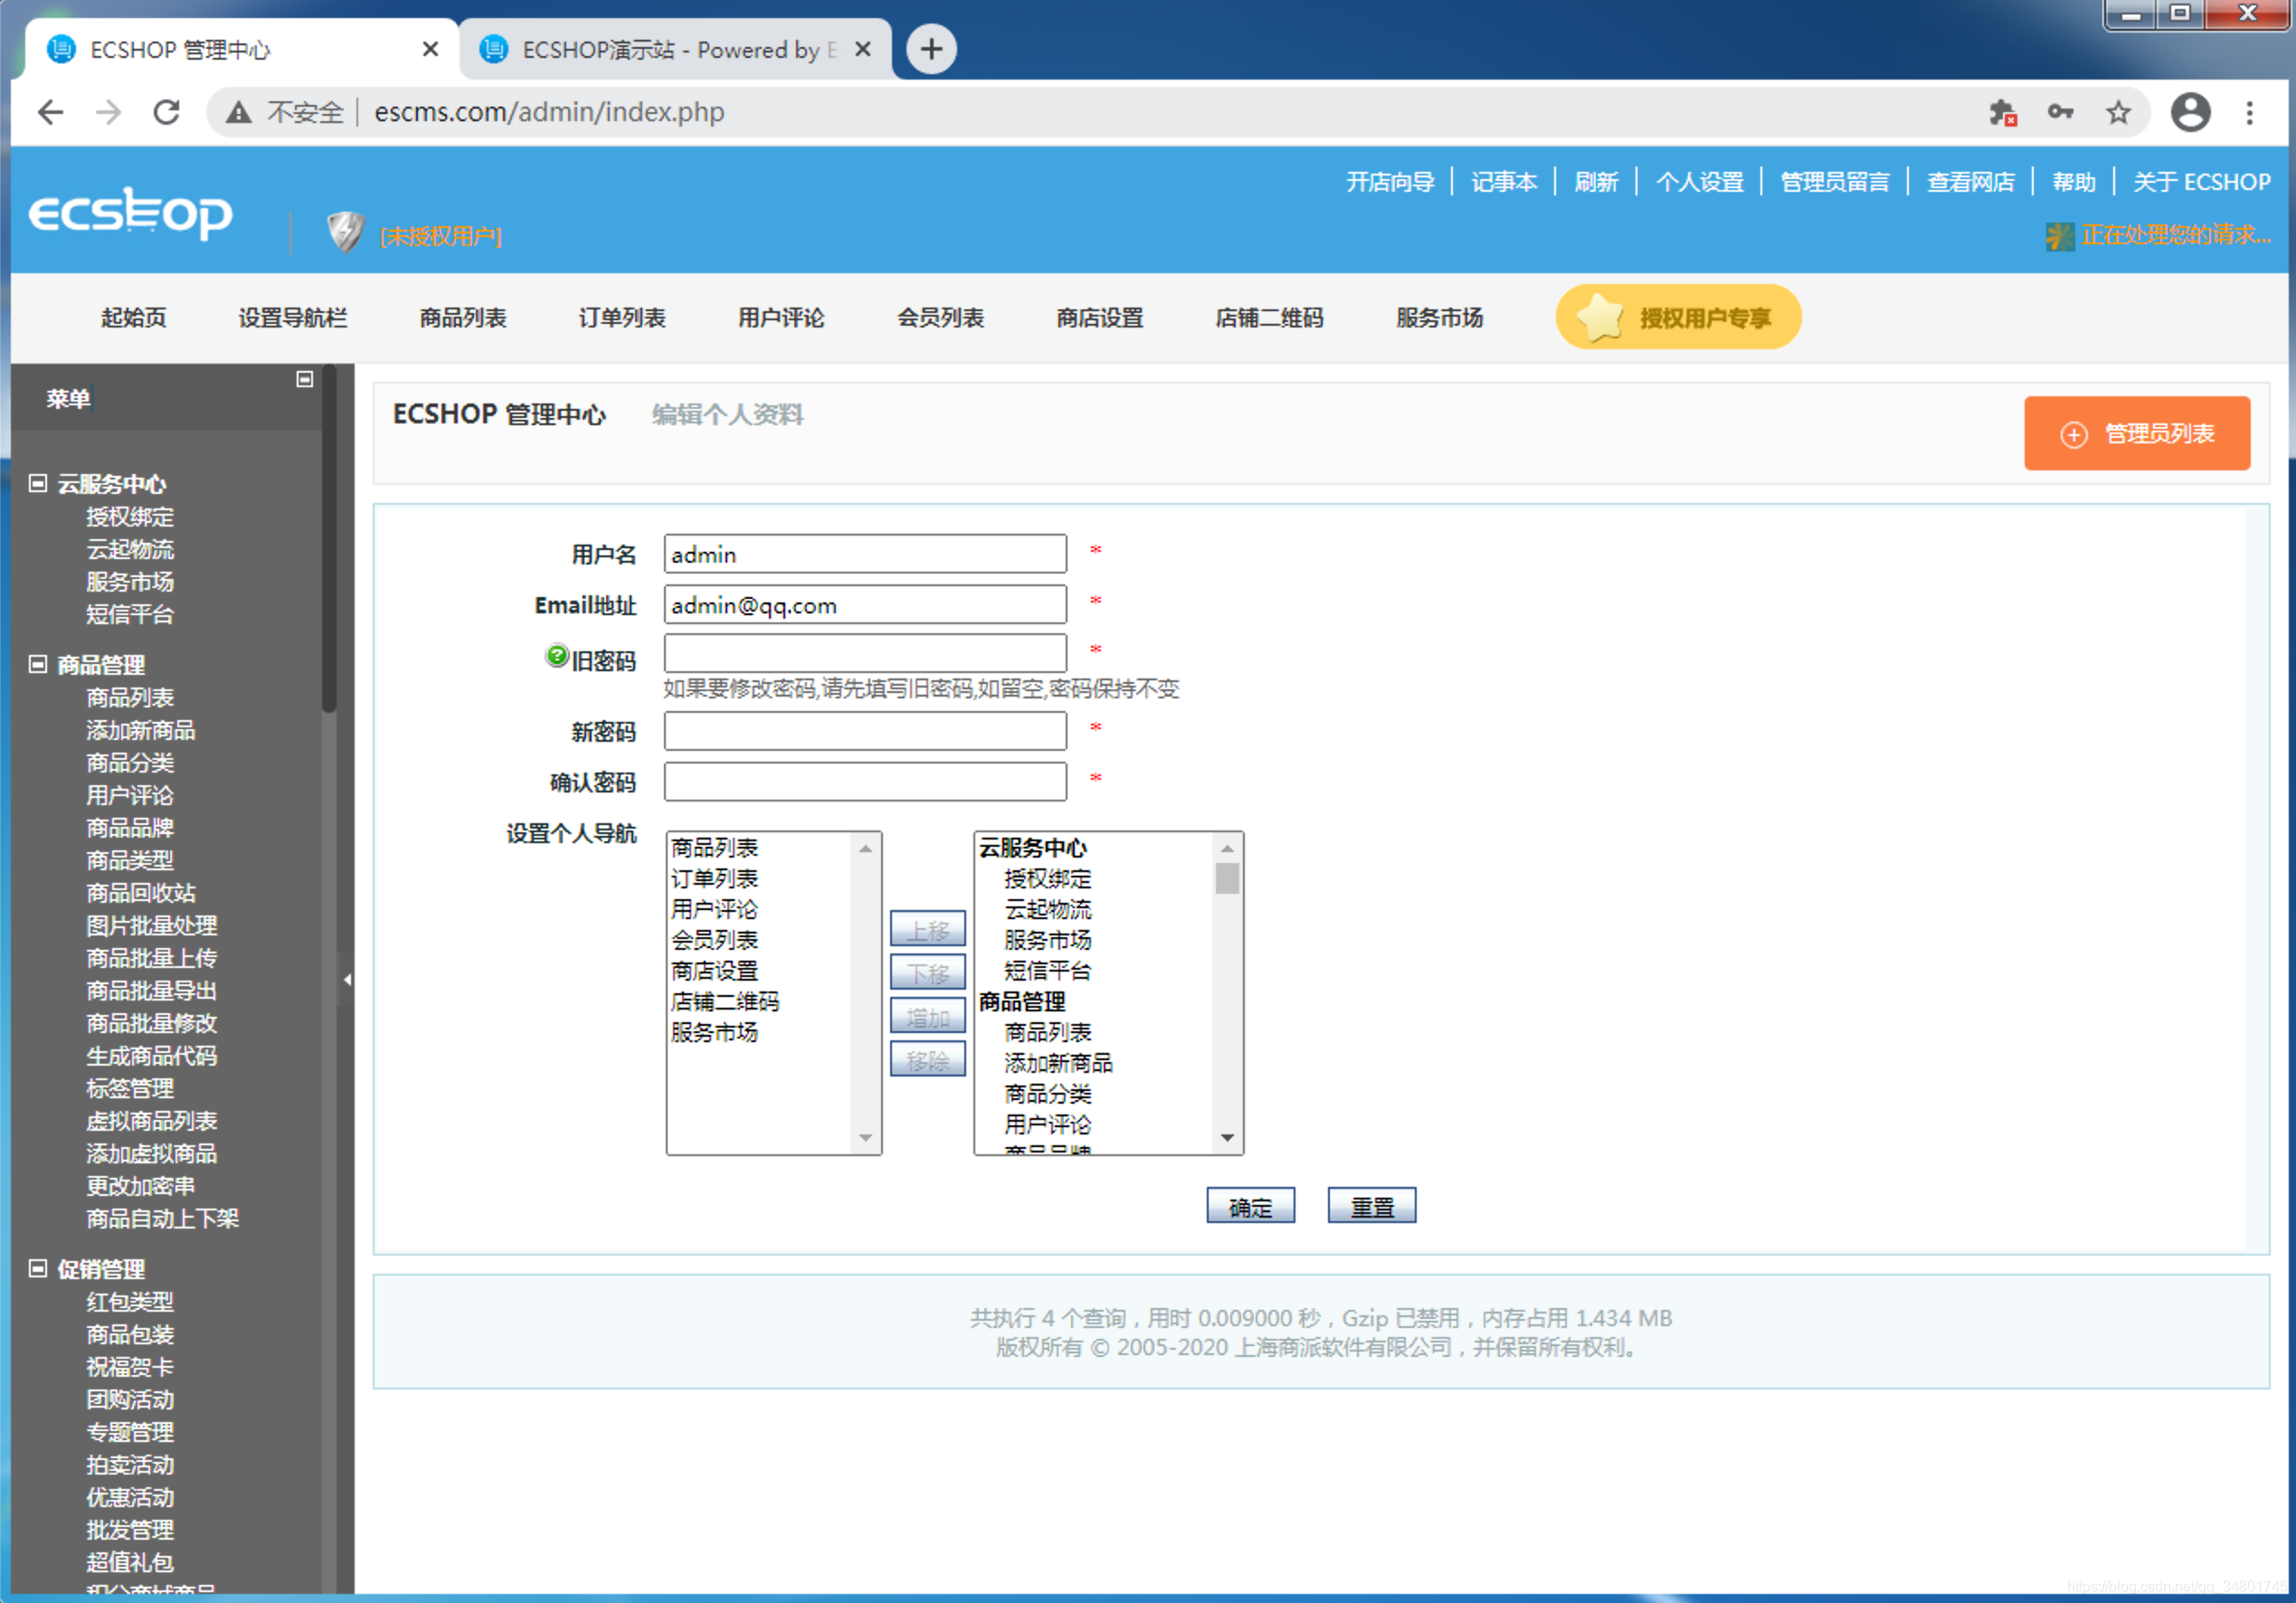Click the browser address bar URL
Viewport: 2296px width, 1603px height.
click(549, 112)
